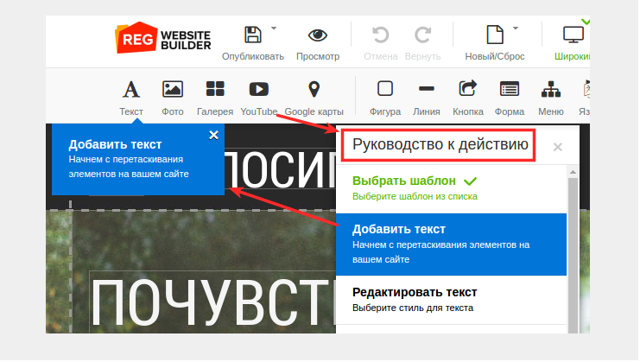Select the Добавить текст guide step
This screenshot has width=640, height=362.
coord(451,244)
